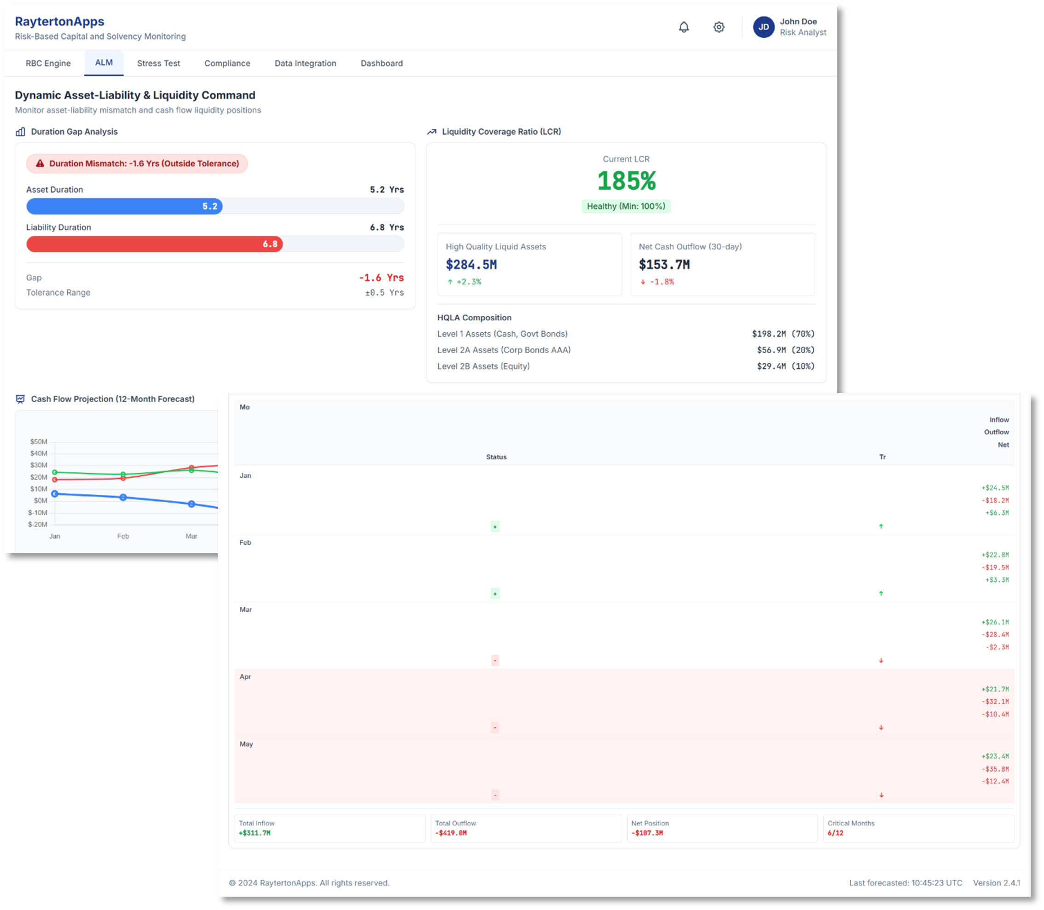
Task: Click the JD user avatar
Action: pyautogui.click(x=763, y=27)
